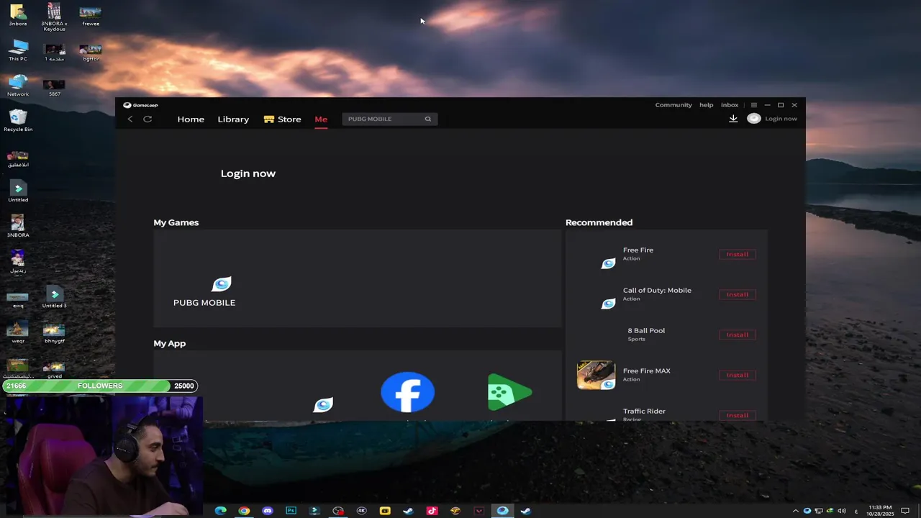The width and height of the screenshot is (921, 518).
Task: Click the 'Free Fire' game title
Action: (x=638, y=250)
